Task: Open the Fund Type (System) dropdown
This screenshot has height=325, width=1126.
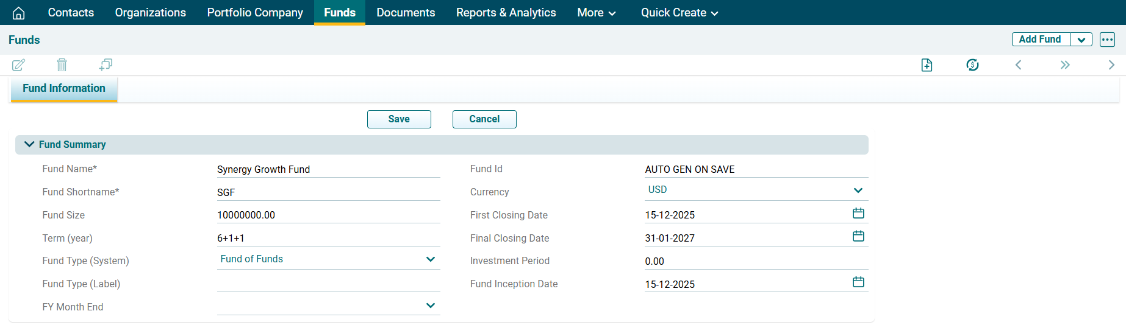Action: pos(431,259)
